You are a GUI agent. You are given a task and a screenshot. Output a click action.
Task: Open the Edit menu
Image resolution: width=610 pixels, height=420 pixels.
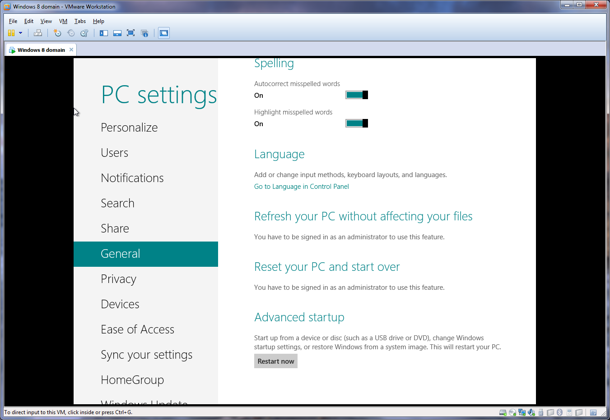29,21
